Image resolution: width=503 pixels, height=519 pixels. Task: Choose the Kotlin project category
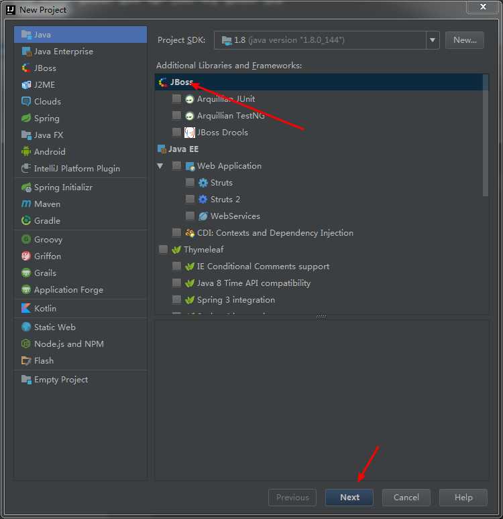coord(80,308)
